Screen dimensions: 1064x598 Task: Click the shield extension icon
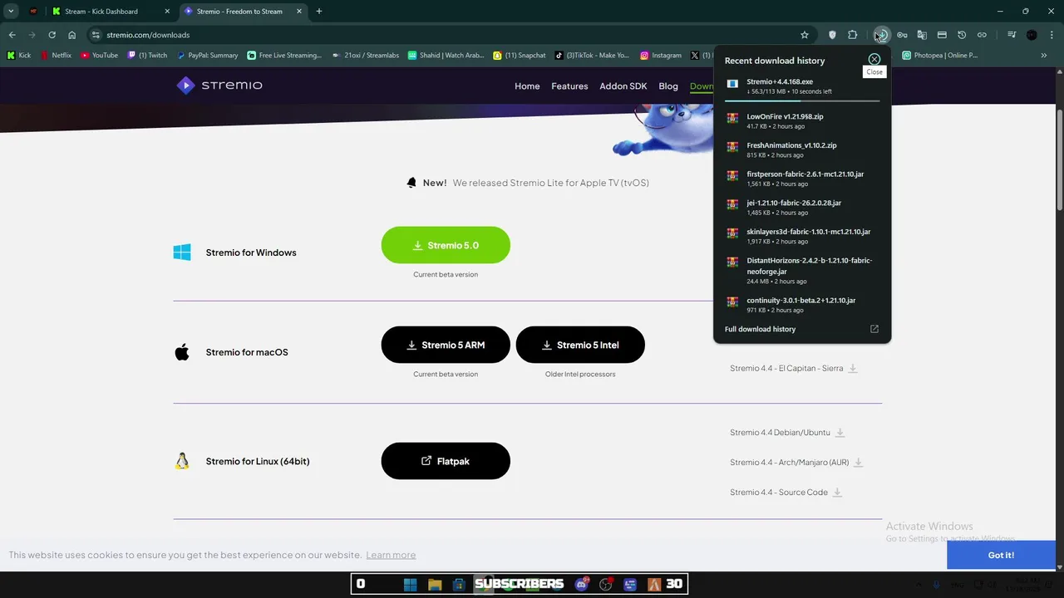[x=832, y=35]
